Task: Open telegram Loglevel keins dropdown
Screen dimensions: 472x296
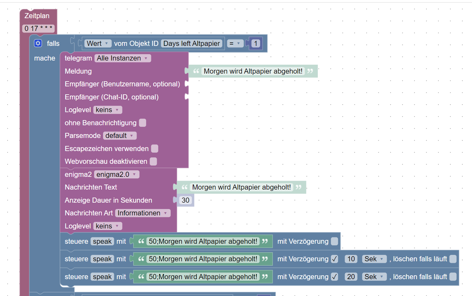Action: 108,110
